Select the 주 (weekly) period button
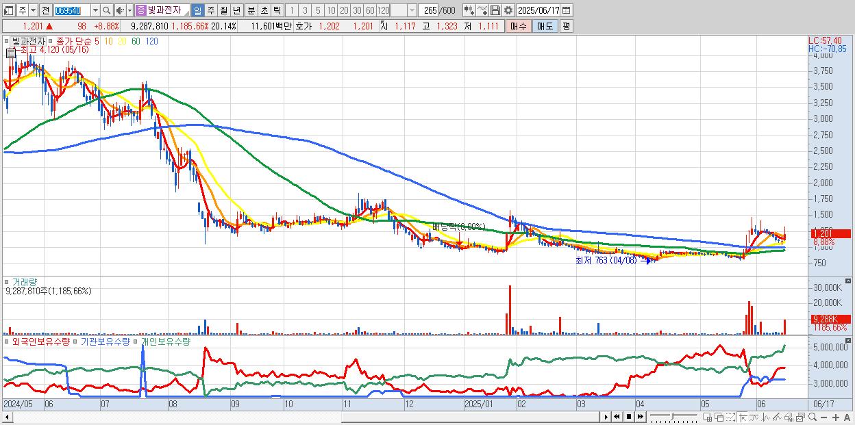This screenshot has height=425, width=855. [x=210, y=10]
